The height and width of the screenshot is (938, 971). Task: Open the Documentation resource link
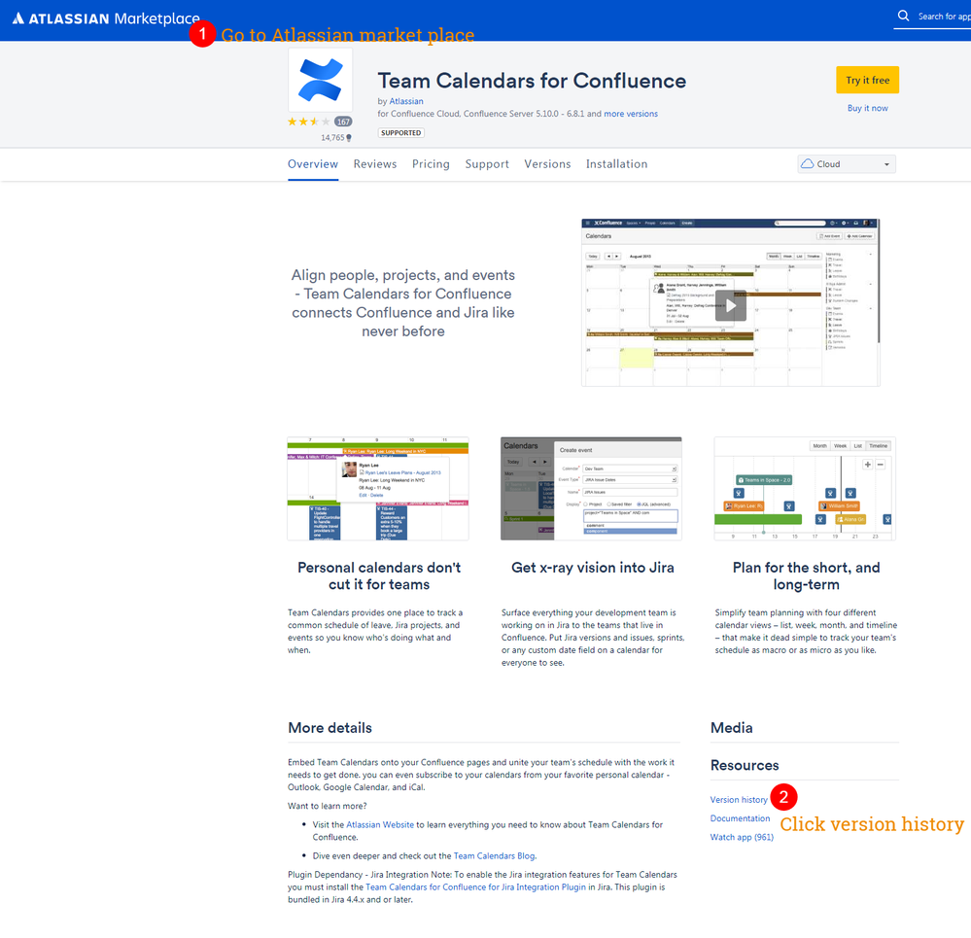pyautogui.click(x=740, y=817)
